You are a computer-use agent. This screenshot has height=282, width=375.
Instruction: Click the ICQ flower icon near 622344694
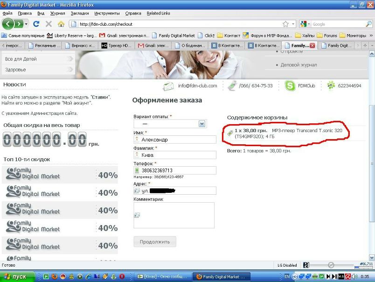point(331,85)
